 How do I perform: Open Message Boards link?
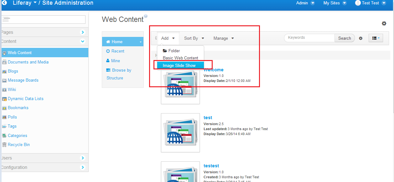pos(23,80)
